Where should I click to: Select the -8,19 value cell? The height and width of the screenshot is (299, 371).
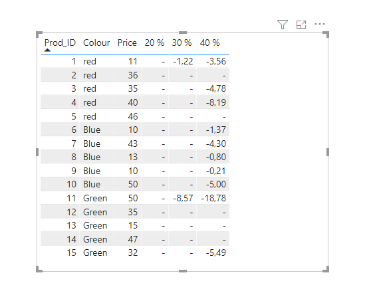pyautogui.click(x=216, y=102)
